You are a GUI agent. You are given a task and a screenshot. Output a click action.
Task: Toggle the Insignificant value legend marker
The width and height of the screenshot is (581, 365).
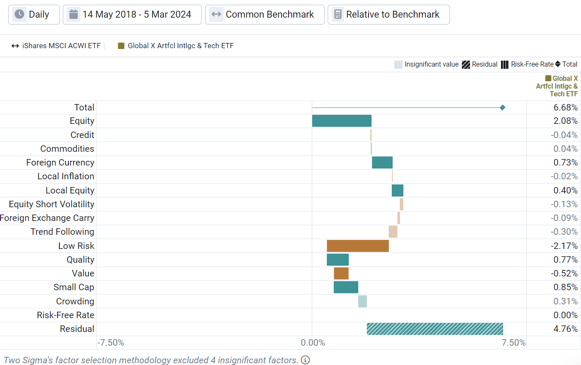coord(398,64)
